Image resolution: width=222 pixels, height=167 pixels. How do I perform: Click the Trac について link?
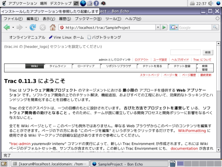202,60
